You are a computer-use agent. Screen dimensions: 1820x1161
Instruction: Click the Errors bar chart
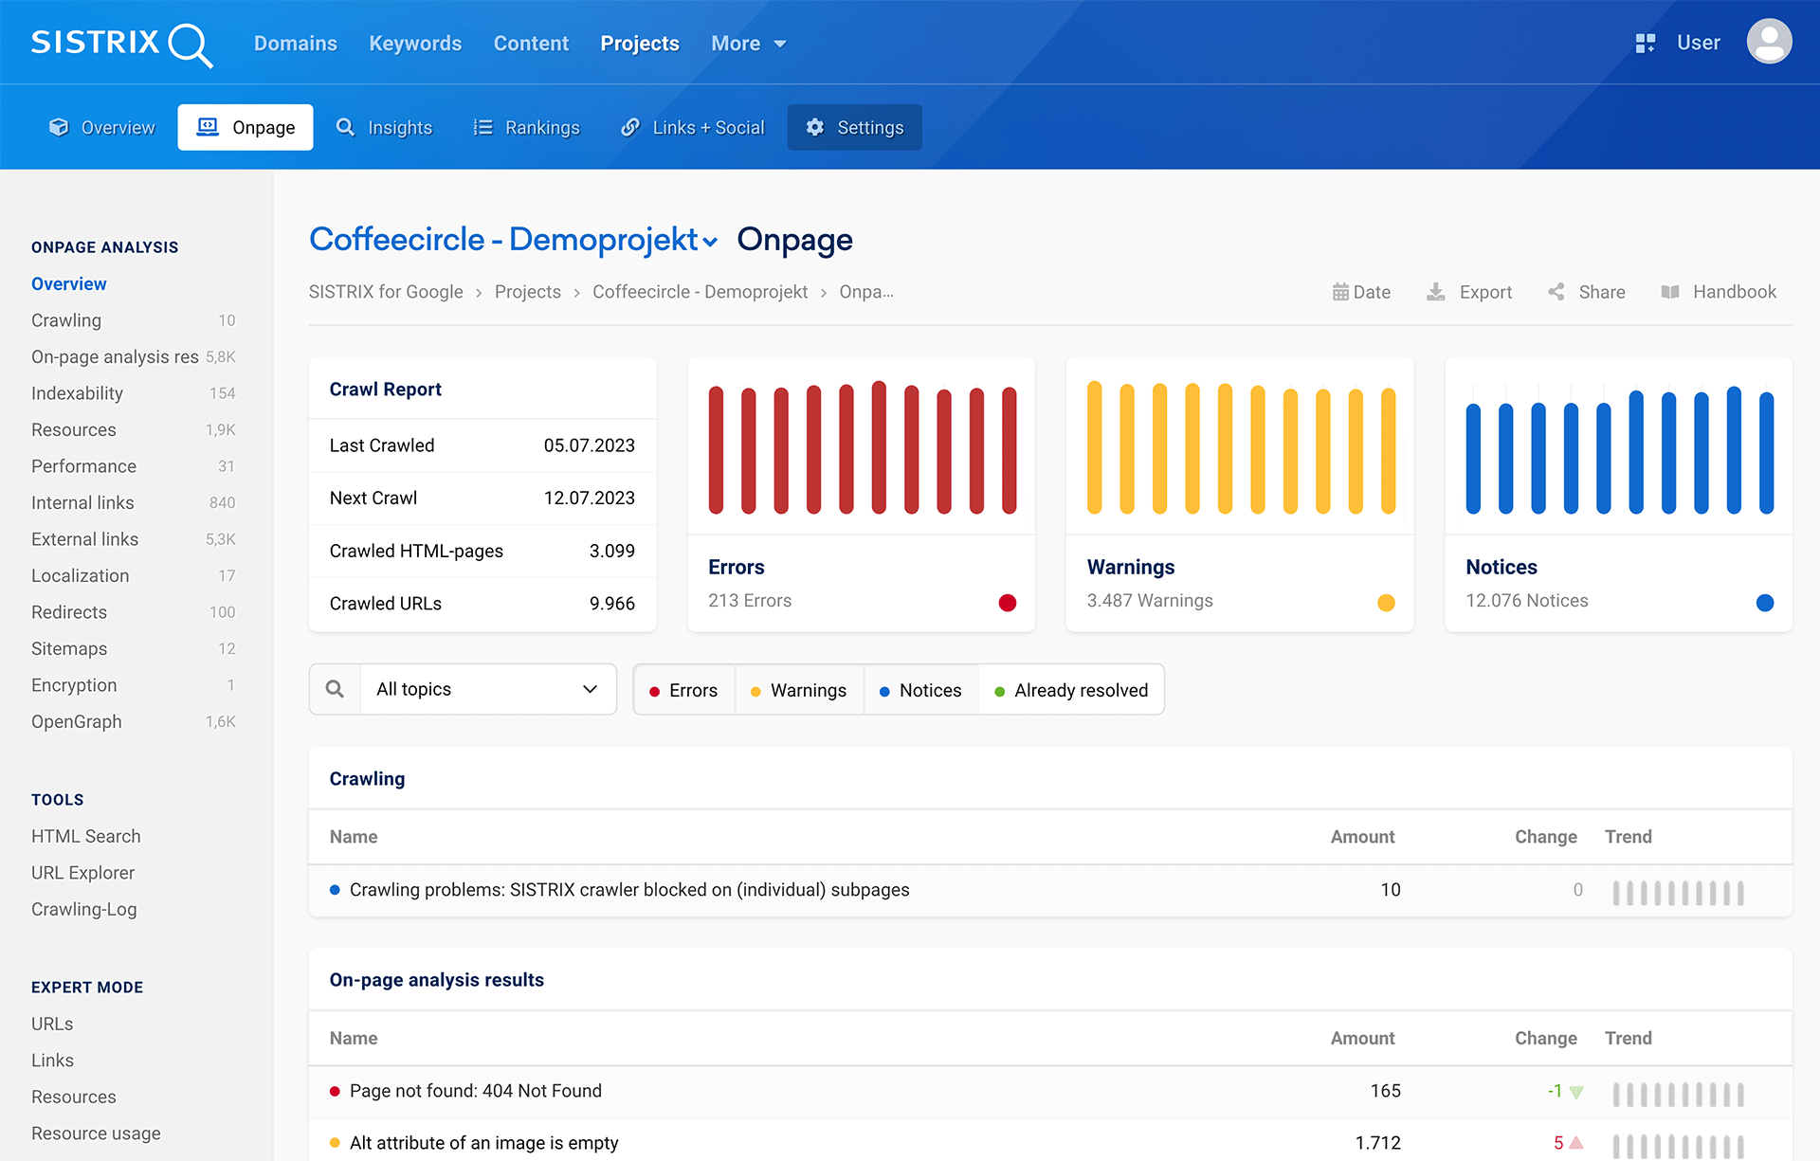click(x=862, y=447)
